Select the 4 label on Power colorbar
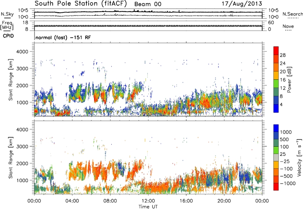 tap(281, 104)
